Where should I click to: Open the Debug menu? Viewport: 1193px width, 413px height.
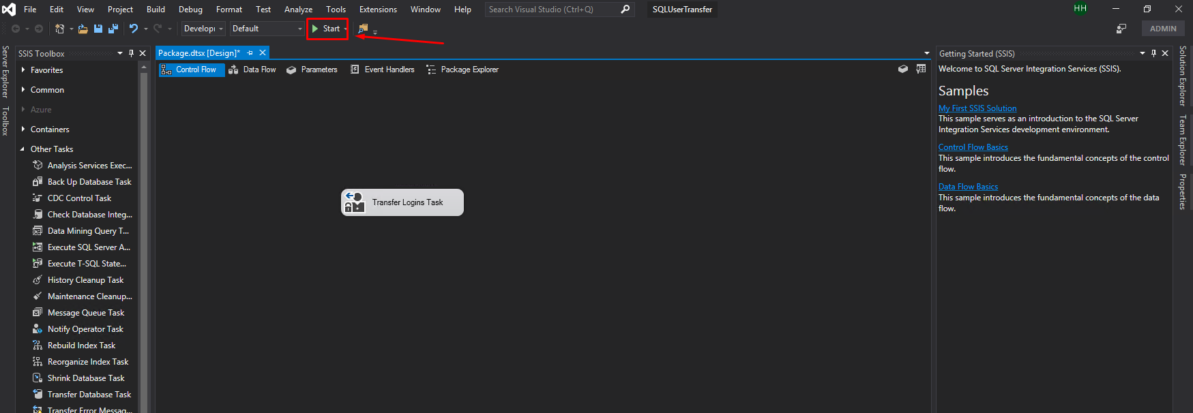coord(190,10)
